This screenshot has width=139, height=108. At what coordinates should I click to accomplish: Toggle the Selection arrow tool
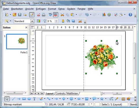coord(7,99)
